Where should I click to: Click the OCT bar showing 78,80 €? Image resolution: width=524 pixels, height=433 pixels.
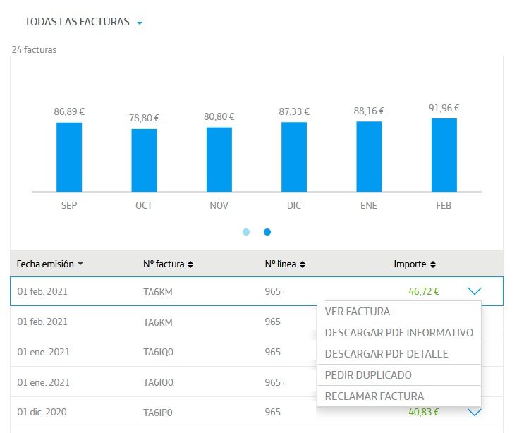tap(145, 160)
